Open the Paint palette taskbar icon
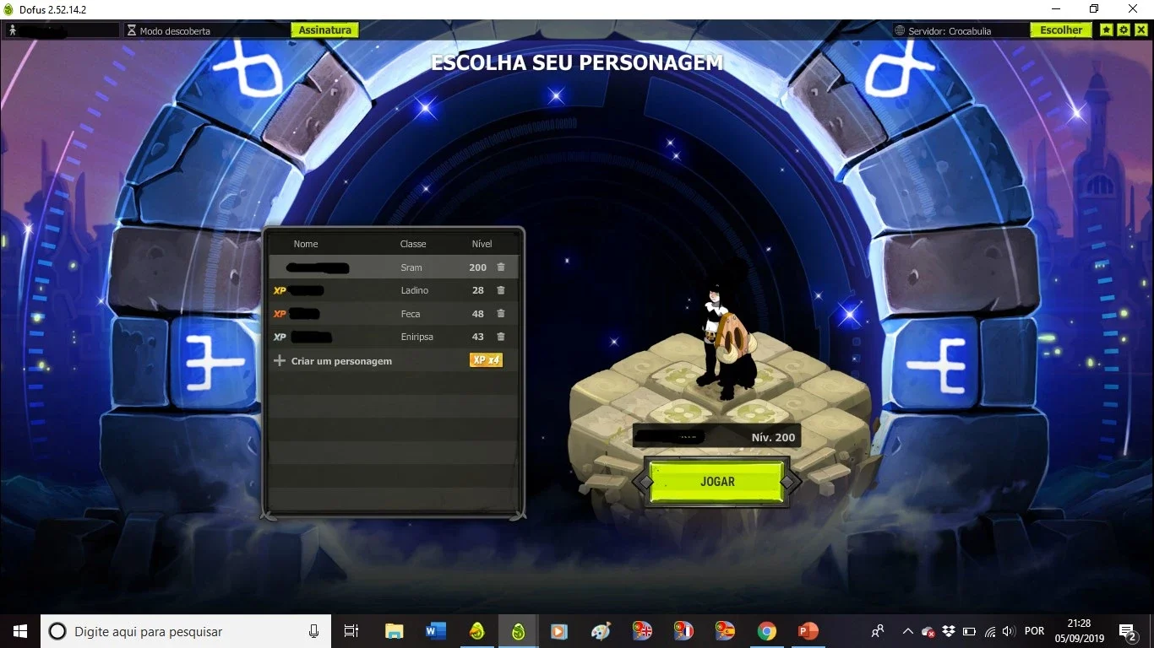 (601, 631)
